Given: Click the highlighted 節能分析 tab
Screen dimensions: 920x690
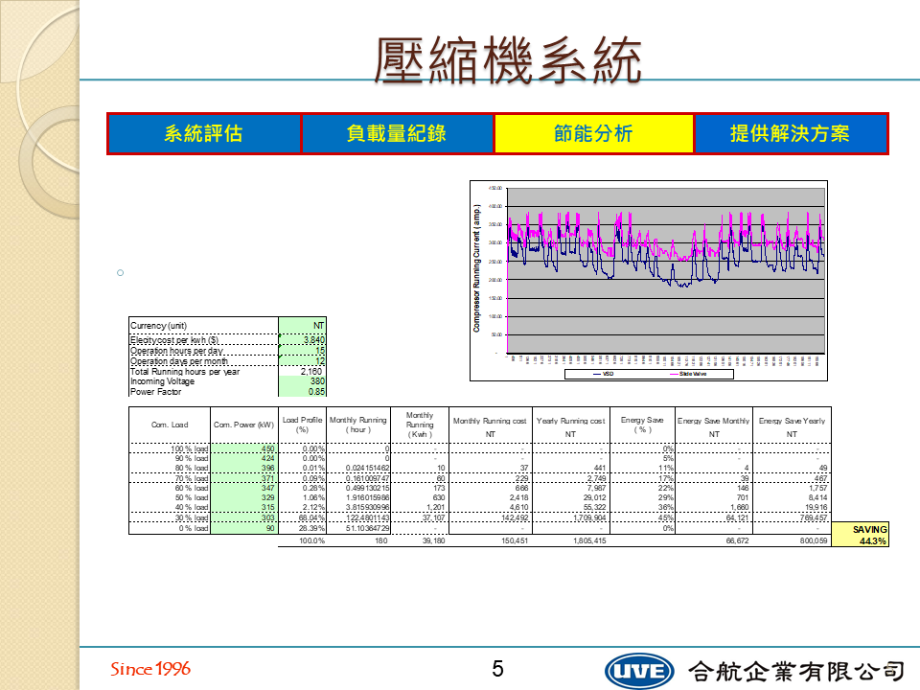Looking at the screenshot, I should (x=594, y=134).
